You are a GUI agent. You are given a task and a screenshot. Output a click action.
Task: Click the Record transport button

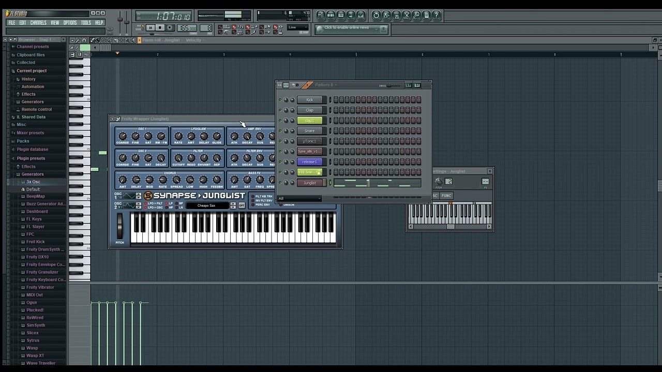coord(170,28)
